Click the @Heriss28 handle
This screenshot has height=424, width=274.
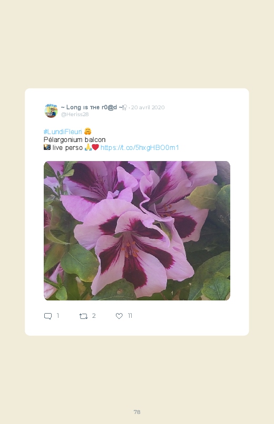pos(75,115)
